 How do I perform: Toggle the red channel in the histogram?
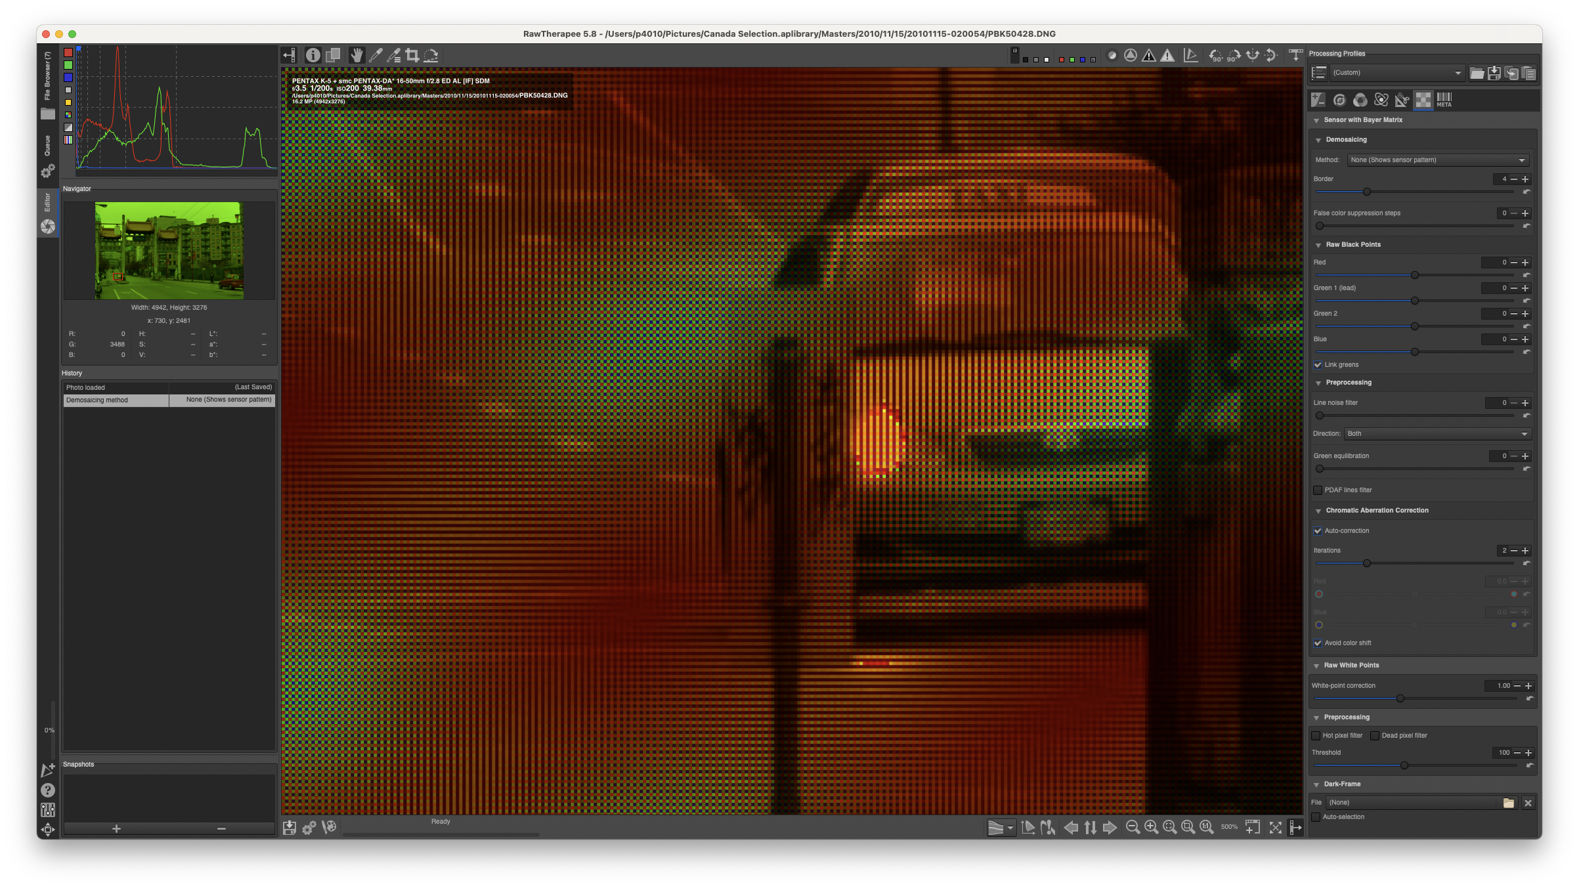coord(68,53)
